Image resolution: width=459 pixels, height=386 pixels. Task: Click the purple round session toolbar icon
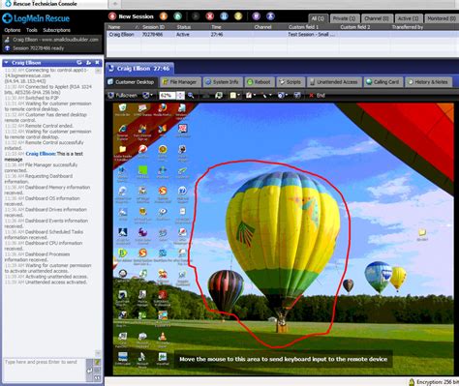[x=257, y=16]
